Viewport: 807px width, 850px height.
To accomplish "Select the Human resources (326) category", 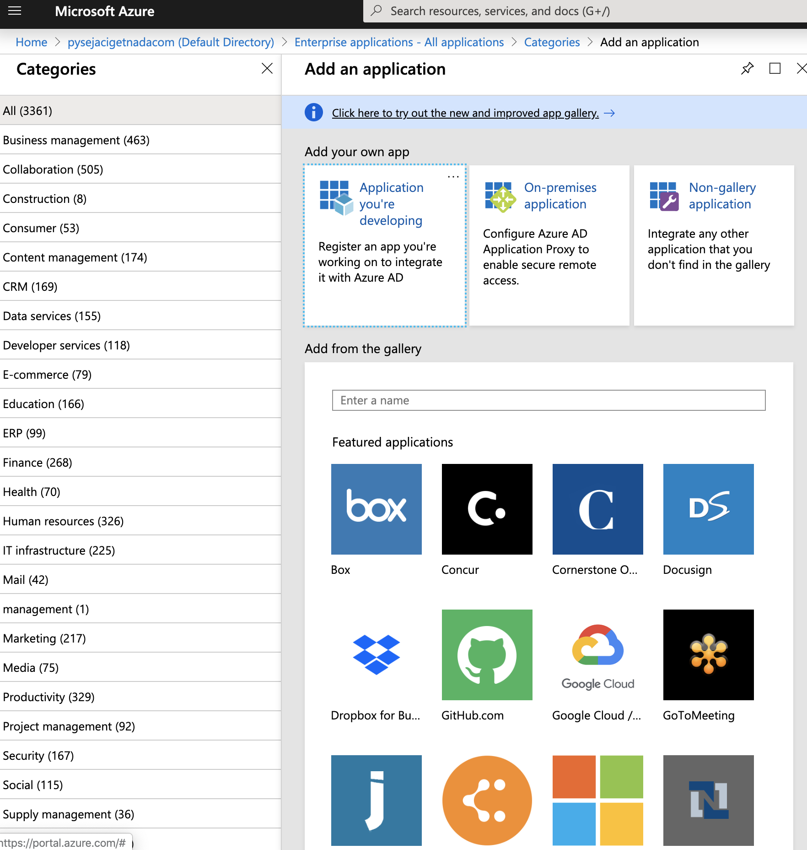I will point(140,521).
